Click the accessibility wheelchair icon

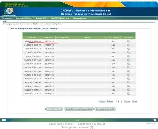157,18
